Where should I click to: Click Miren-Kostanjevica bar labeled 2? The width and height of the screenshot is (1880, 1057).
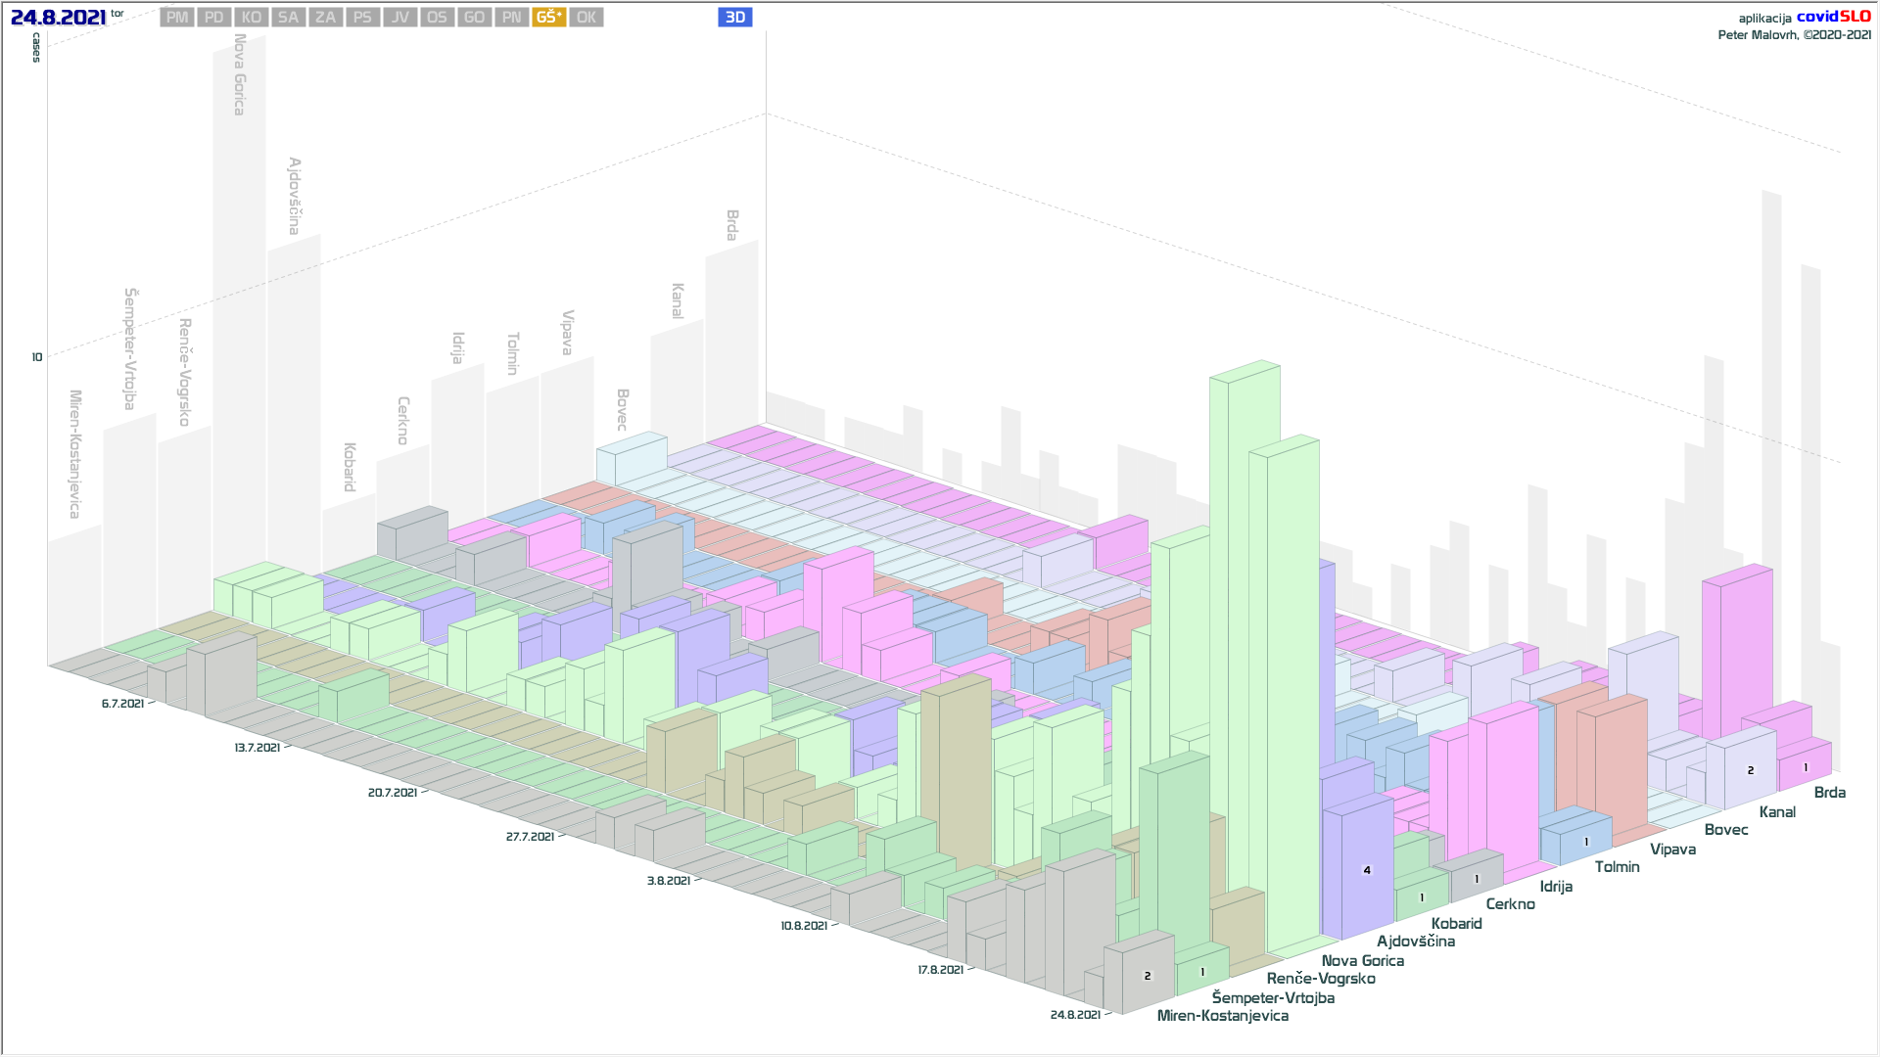pyautogui.click(x=1148, y=976)
